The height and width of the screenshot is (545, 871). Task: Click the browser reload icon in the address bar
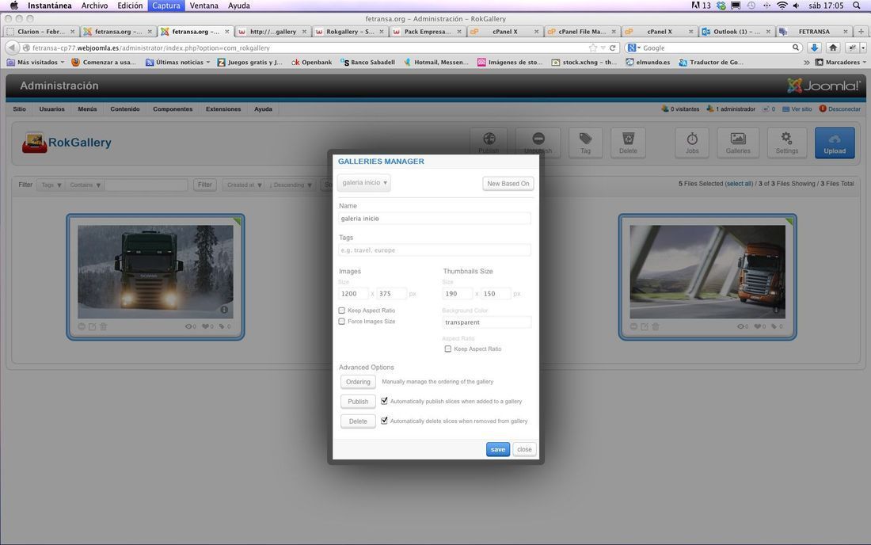point(613,48)
